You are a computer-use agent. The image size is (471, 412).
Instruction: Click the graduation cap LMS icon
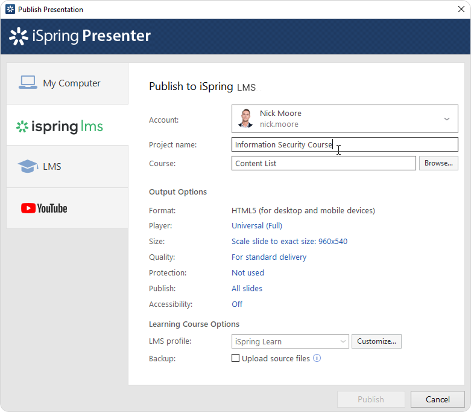pos(28,166)
